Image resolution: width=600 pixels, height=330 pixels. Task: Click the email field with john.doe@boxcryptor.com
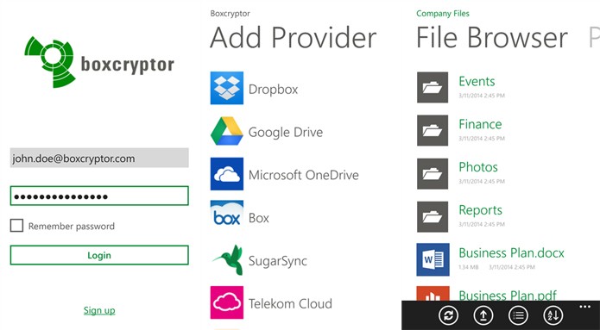[x=99, y=158]
